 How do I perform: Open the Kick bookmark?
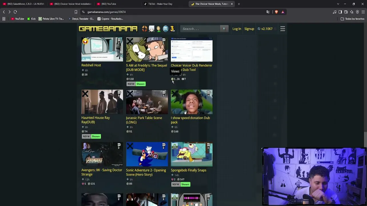pyautogui.click(x=31, y=19)
